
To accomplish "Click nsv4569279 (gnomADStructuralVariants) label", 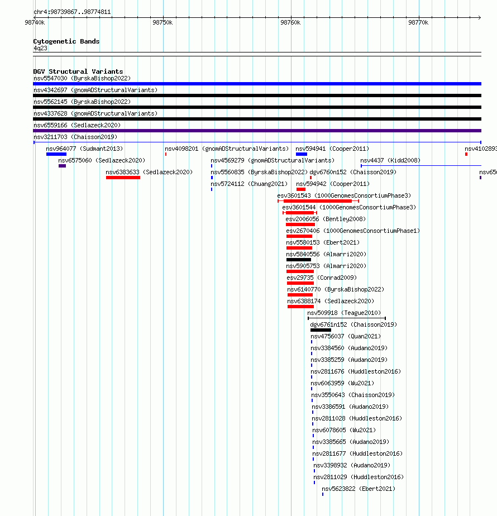I will tap(273, 161).
